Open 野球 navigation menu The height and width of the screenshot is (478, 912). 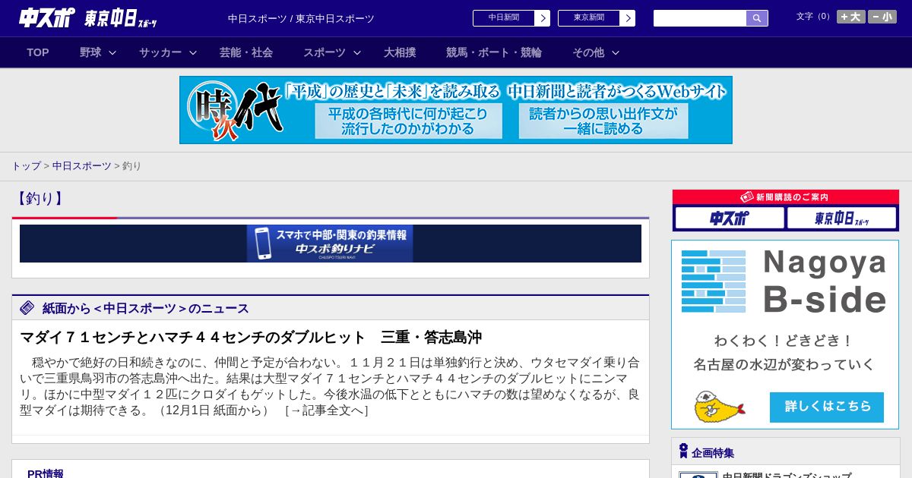point(90,52)
